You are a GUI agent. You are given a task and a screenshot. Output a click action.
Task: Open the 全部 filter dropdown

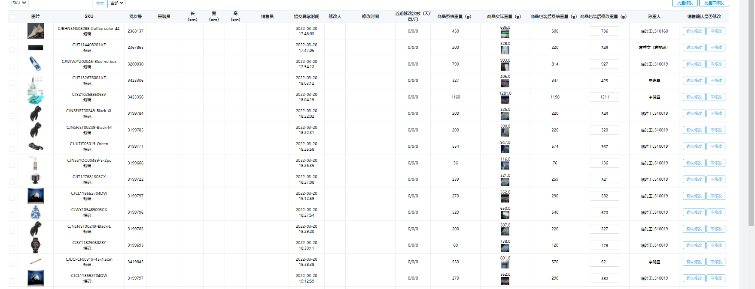[x=117, y=3]
